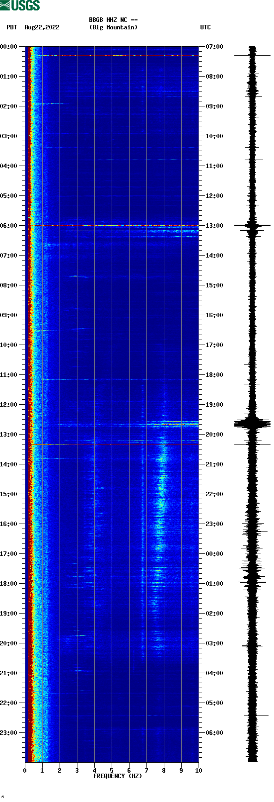Click the 13:00 UTC label on right
This screenshot has height=802, width=274.
[x=214, y=226]
